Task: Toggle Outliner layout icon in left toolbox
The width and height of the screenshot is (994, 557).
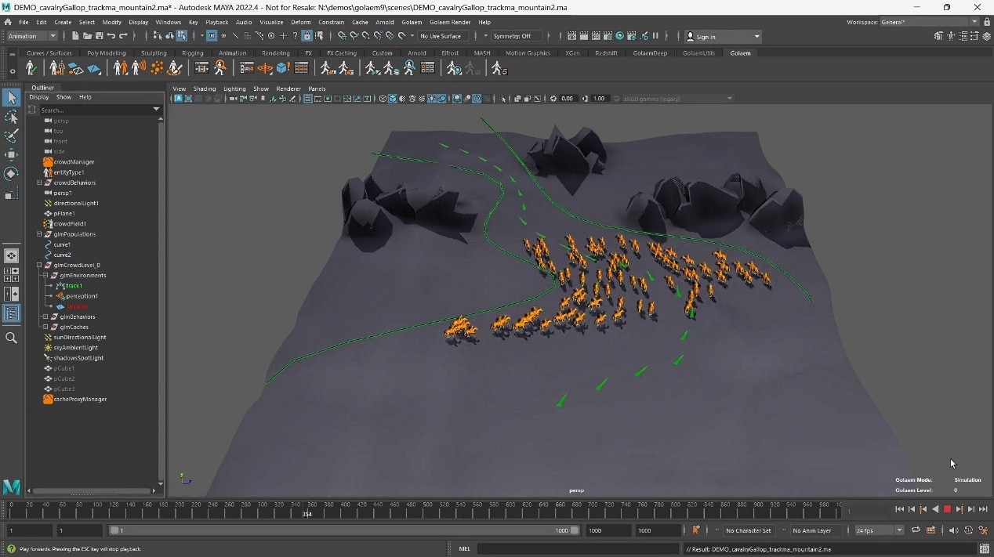Action: 11,313
